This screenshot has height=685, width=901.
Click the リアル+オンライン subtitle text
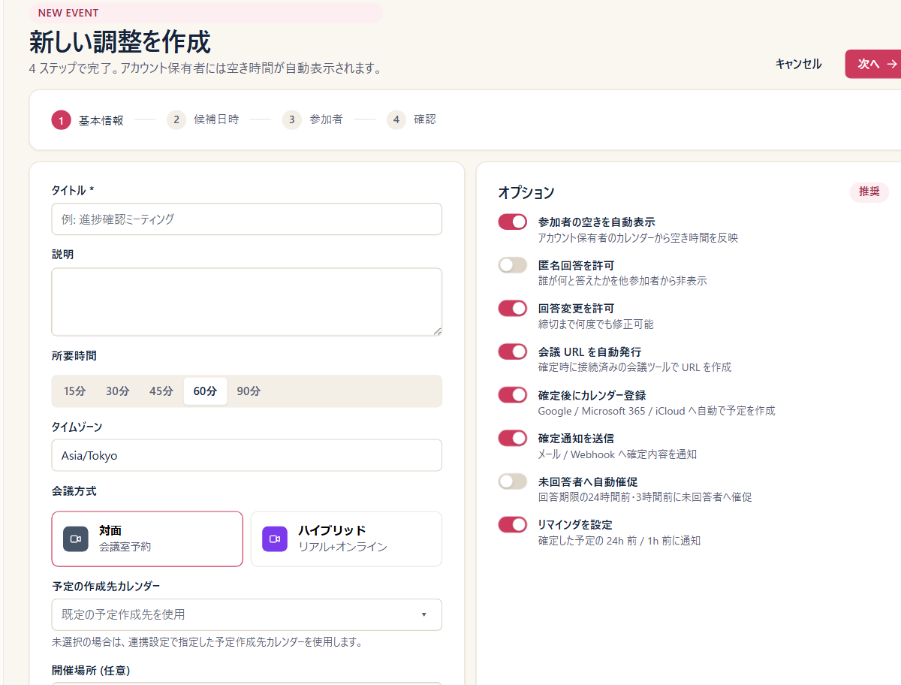(342, 547)
